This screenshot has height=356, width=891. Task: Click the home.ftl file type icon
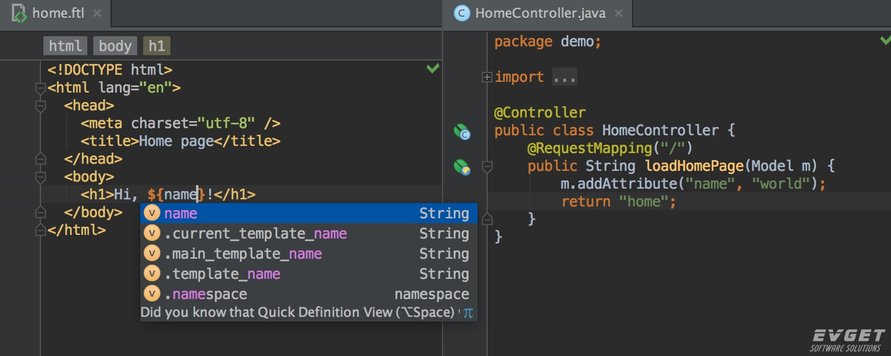19,13
